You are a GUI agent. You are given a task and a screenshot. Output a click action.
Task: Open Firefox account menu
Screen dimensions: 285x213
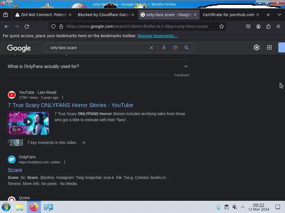[x=258, y=26]
